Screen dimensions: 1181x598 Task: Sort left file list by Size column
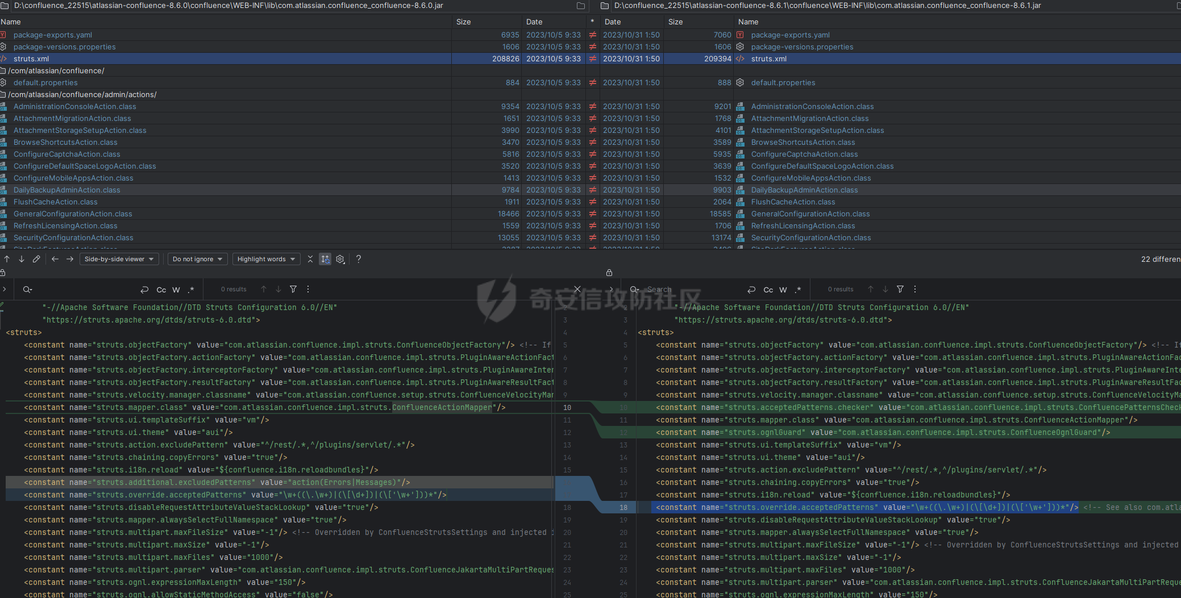point(464,22)
